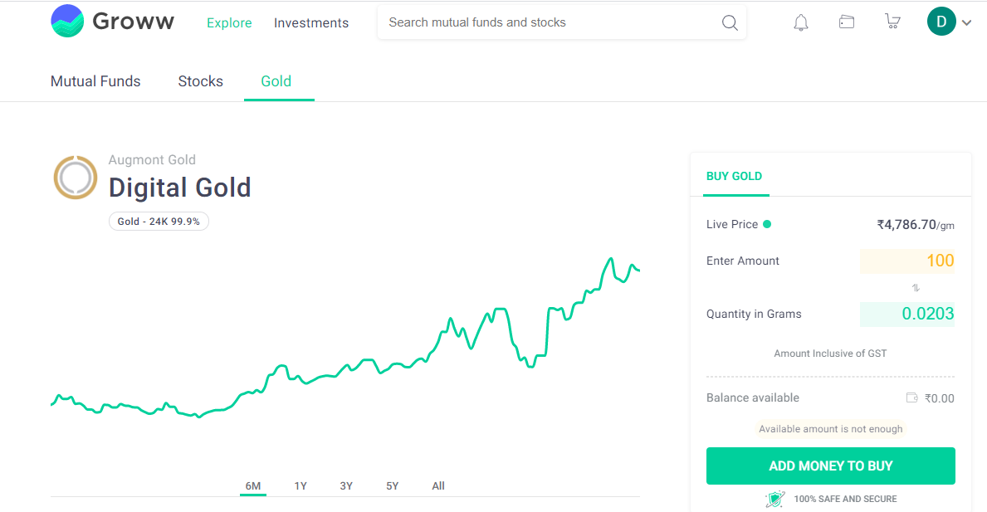Screen dimensions: 987x512
Task: Switch to the Mutual Funds tab
Action: point(95,81)
